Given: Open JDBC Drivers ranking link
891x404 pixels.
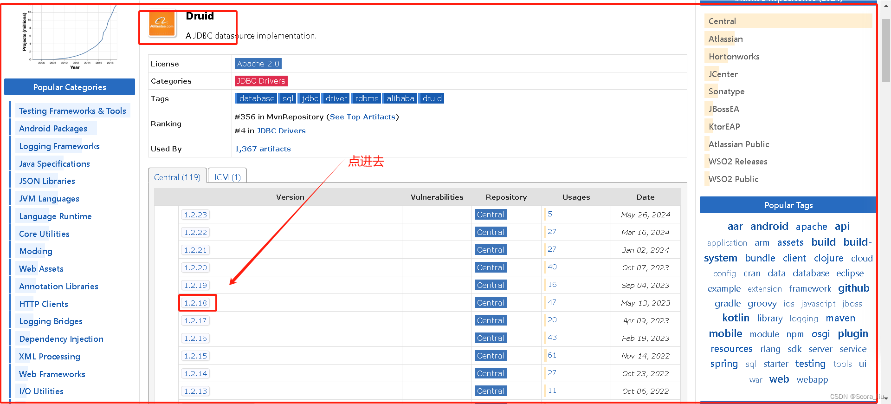Looking at the screenshot, I should click(x=281, y=131).
